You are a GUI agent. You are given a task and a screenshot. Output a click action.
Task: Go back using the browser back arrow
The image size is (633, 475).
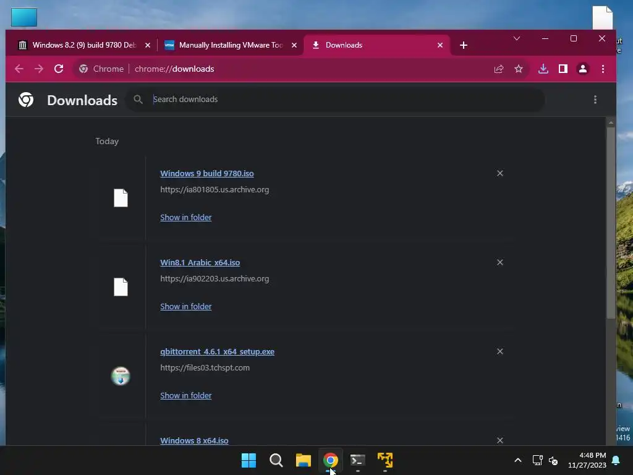click(x=19, y=69)
